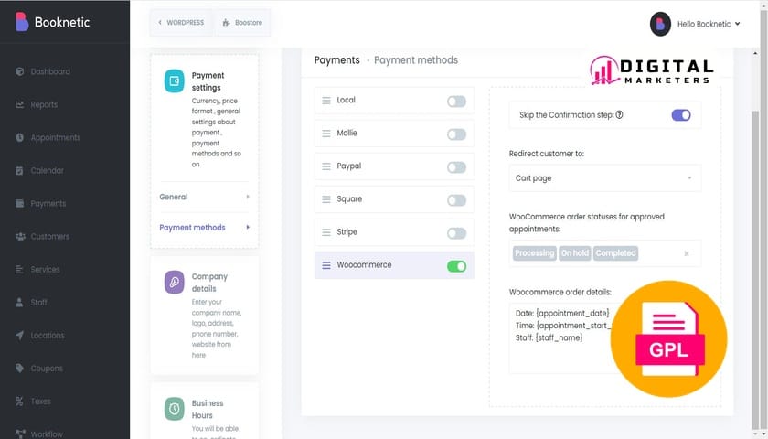Turn on the Stripe payment method

coord(456,233)
